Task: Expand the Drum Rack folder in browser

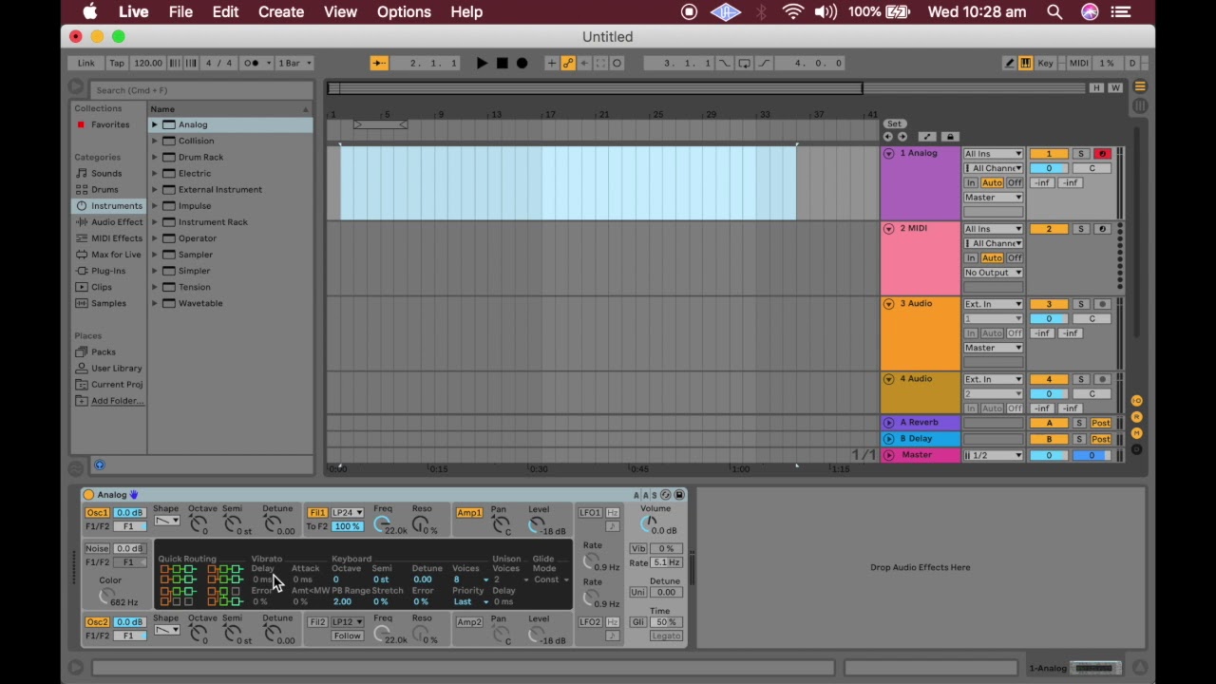Action: click(155, 157)
